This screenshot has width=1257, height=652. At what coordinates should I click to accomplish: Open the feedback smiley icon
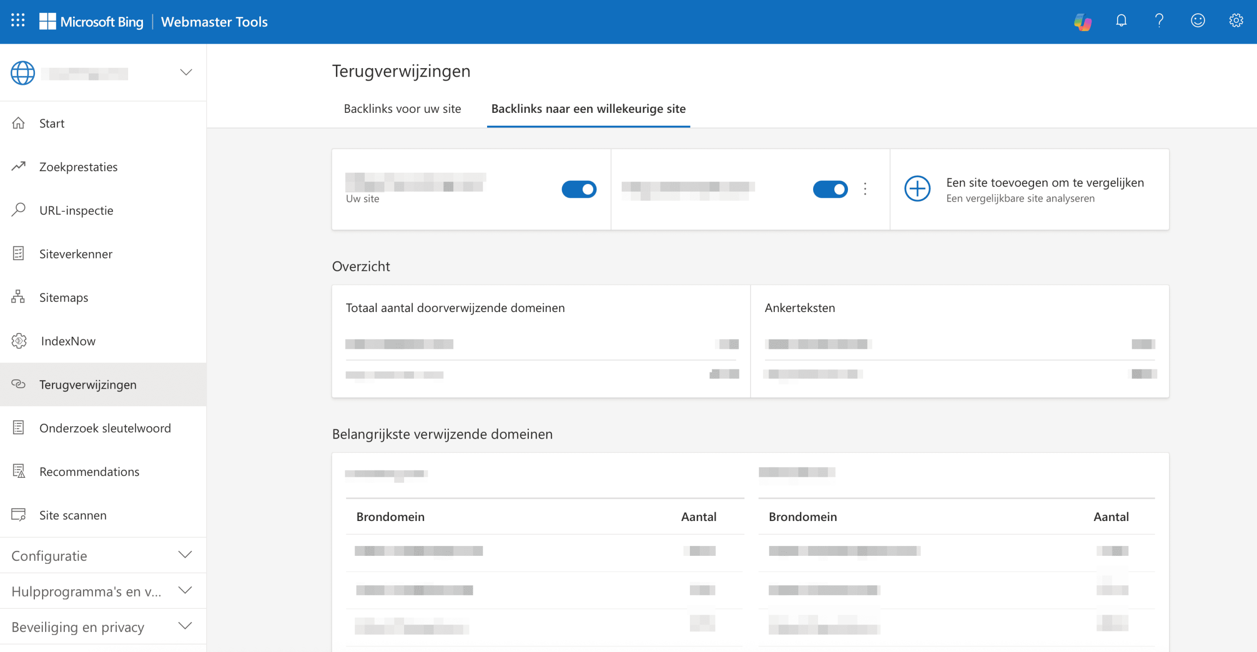click(1198, 21)
